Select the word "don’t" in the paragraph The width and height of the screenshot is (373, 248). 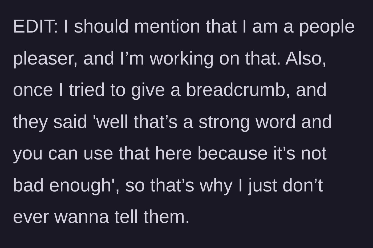(303, 185)
